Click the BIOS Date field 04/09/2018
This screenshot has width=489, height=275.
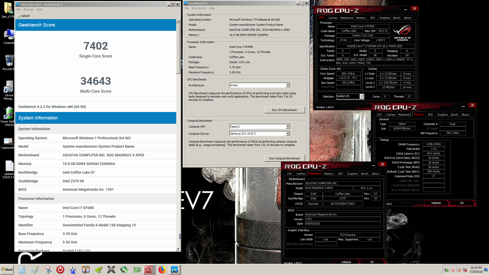[x=343, y=224]
